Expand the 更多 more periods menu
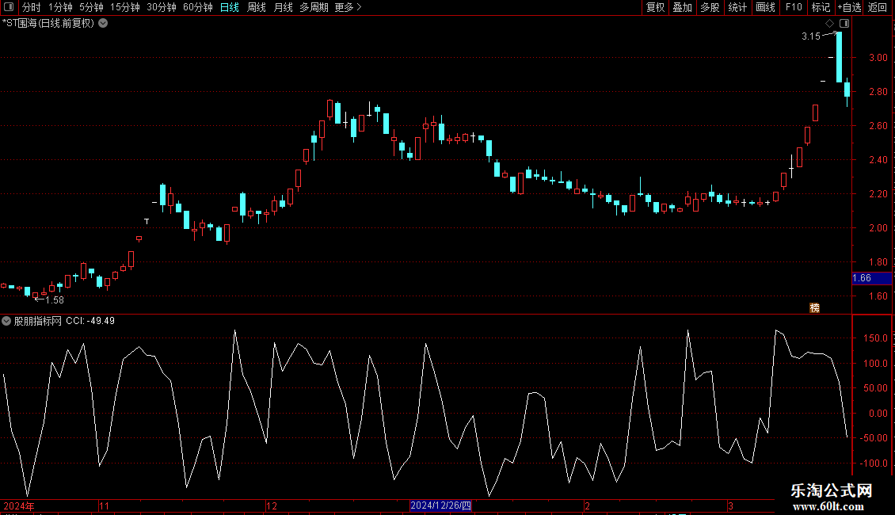Viewport: 895px width, 515px height. pos(348,7)
